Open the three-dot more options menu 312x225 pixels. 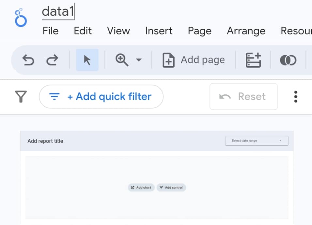coord(296,97)
